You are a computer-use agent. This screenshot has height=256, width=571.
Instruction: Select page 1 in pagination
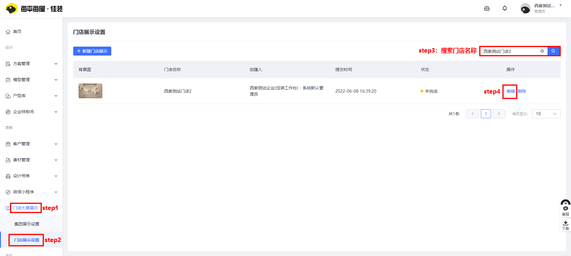(486, 114)
